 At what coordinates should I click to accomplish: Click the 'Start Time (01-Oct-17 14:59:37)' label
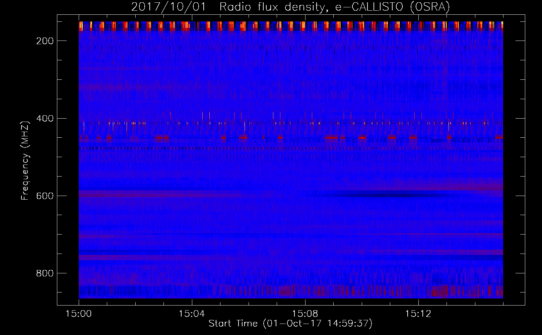point(290,323)
